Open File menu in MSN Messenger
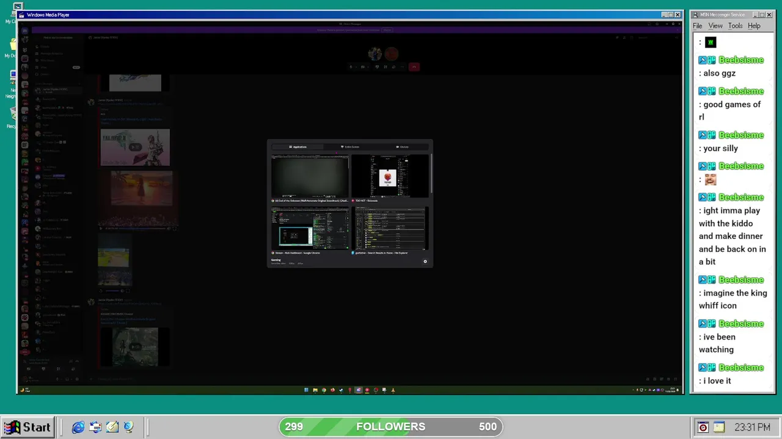This screenshot has height=439, width=782. (x=697, y=26)
